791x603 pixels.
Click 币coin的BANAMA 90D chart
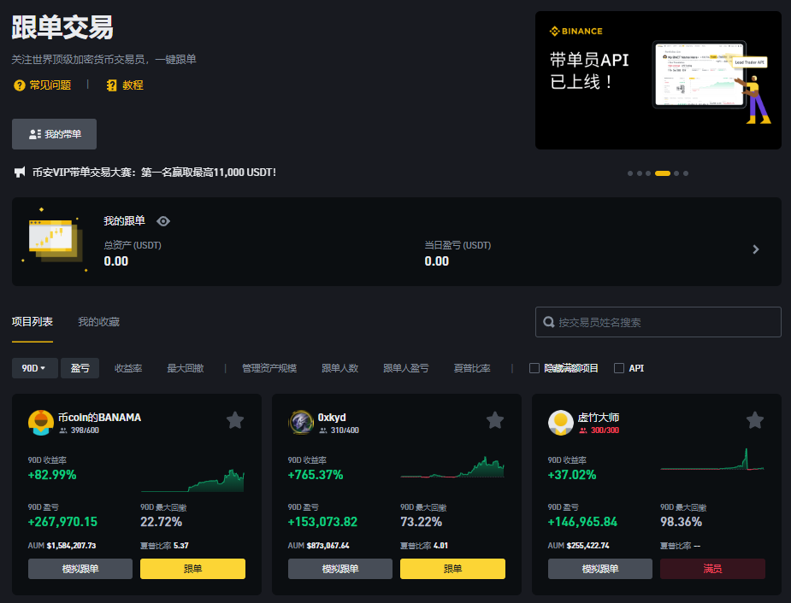(x=192, y=481)
